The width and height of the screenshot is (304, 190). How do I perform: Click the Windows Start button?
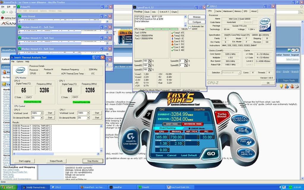(9, 187)
